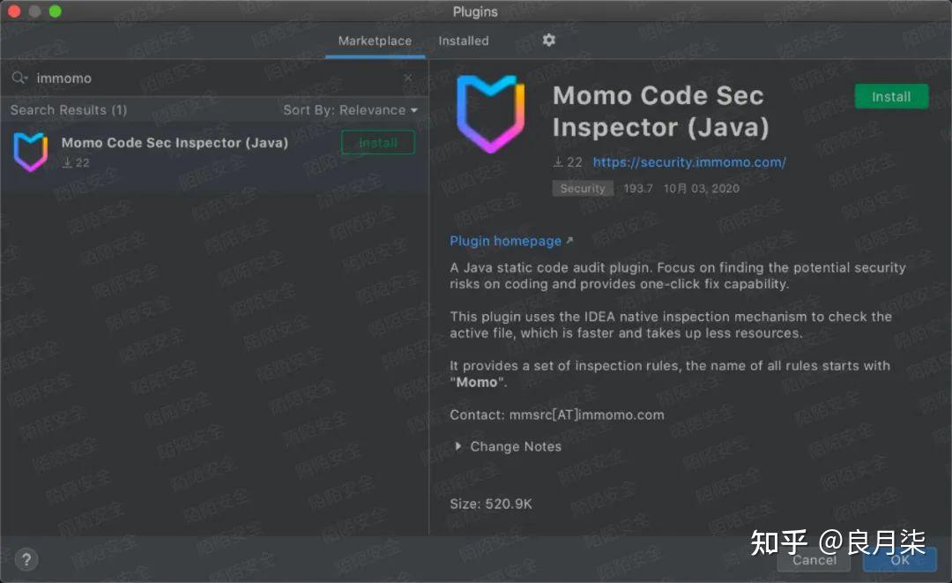
Task: Click the version number 193.7
Action: click(638, 188)
